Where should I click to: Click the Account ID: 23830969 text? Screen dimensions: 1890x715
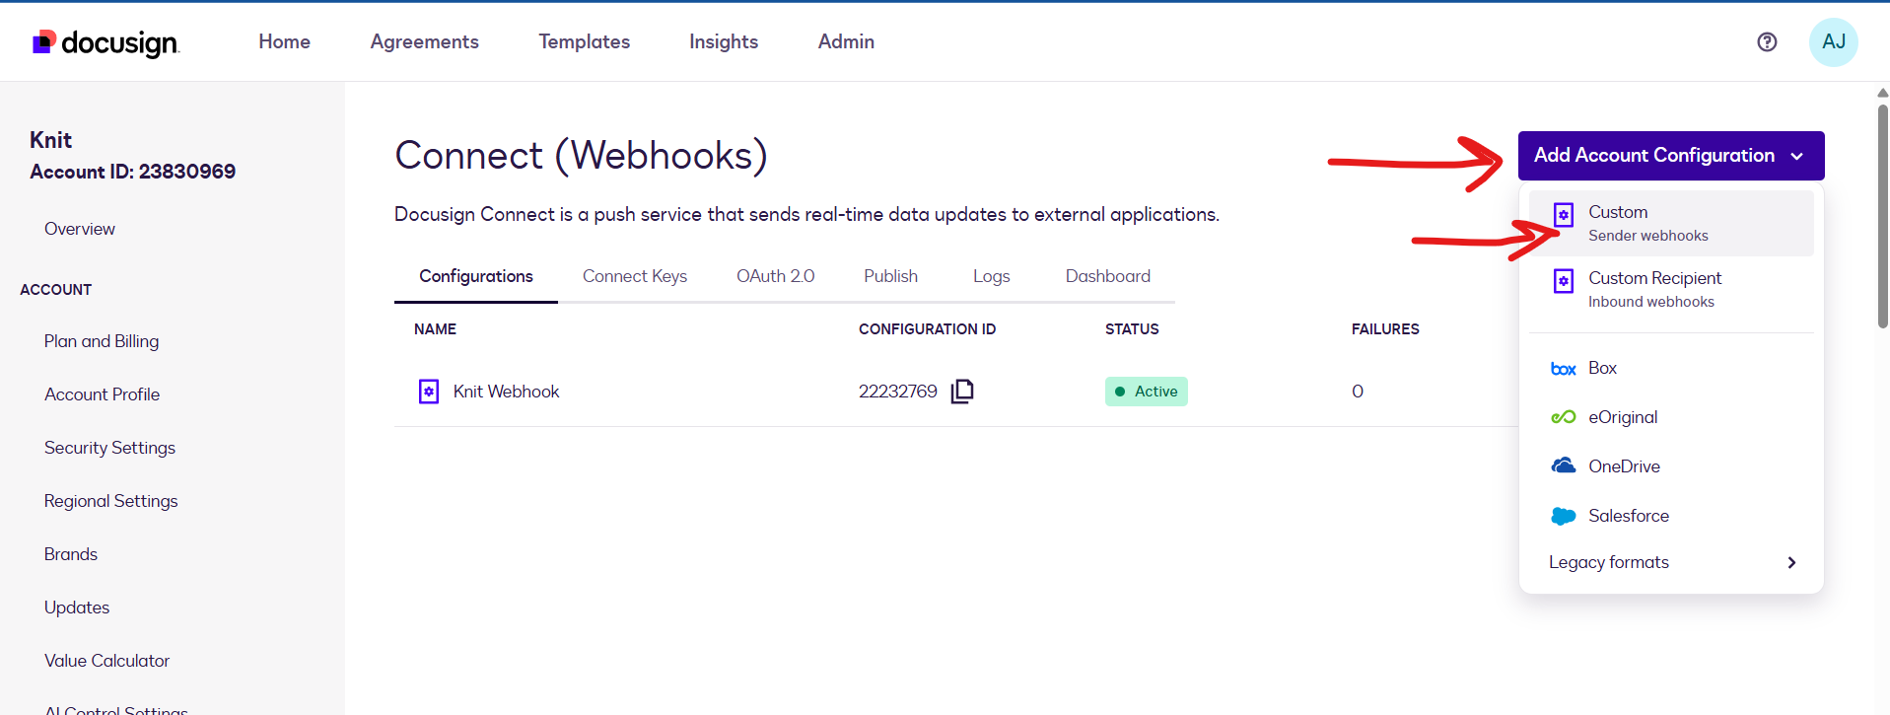click(133, 172)
